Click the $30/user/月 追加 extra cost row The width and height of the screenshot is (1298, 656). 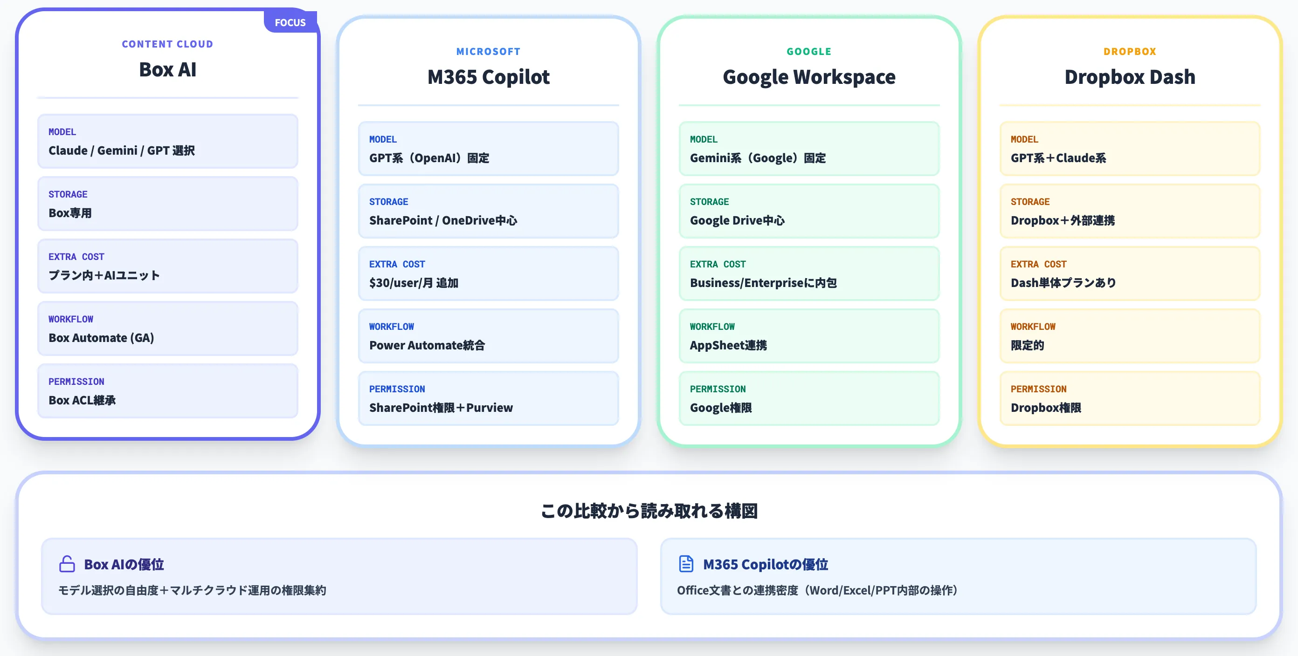click(x=488, y=274)
